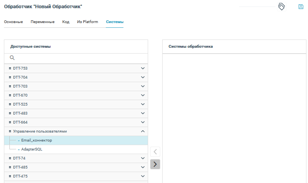Open the Переменные tab
The image size is (308, 183).
[x=42, y=22]
